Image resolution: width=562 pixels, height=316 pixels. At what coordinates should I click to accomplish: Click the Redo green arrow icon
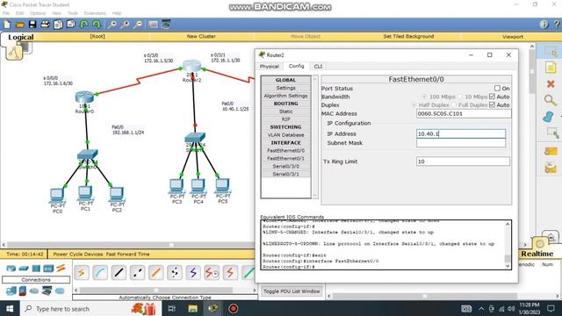click(x=97, y=25)
